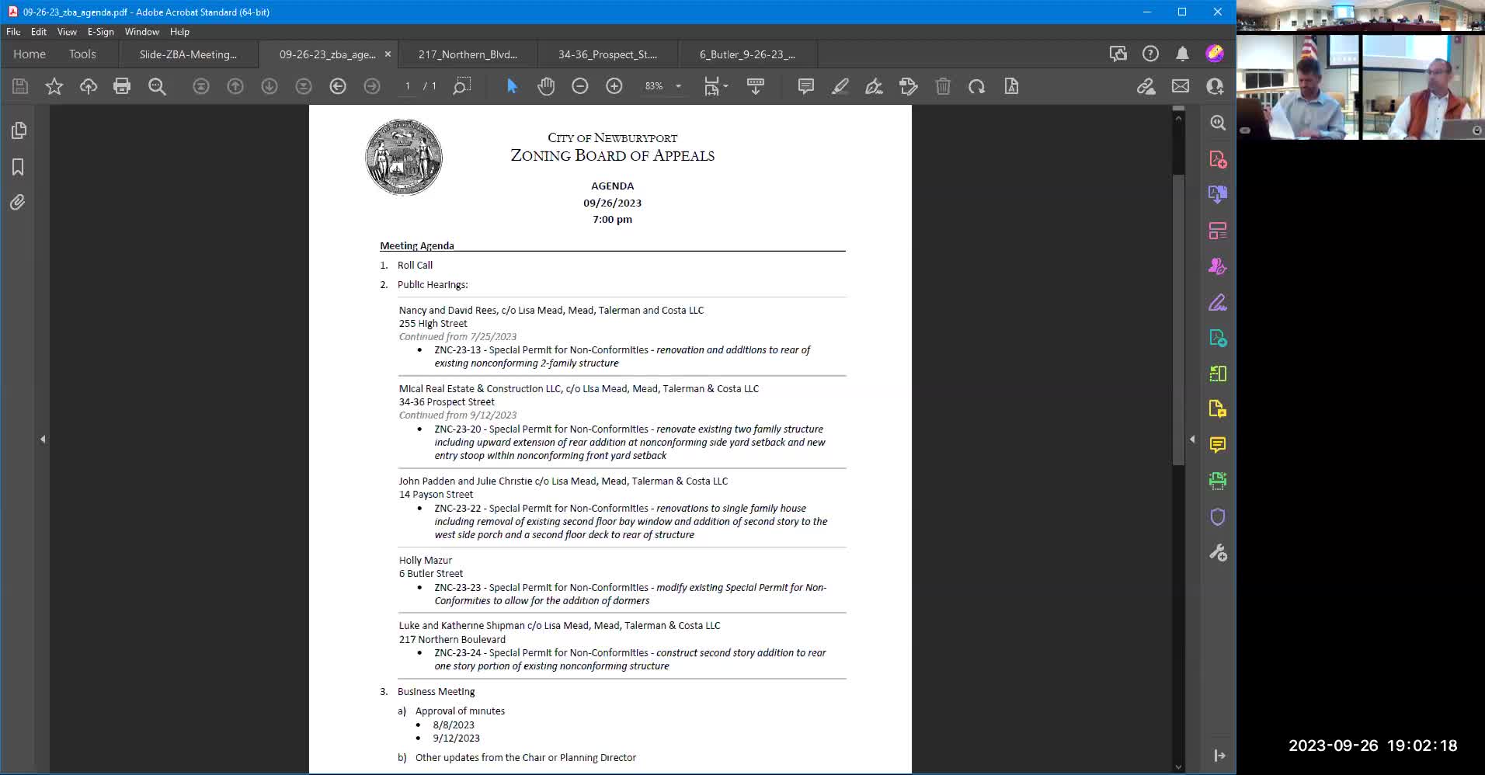The height and width of the screenshot is (775, 1485).
Task: Open the Window menu
Action: click(141, 32)
